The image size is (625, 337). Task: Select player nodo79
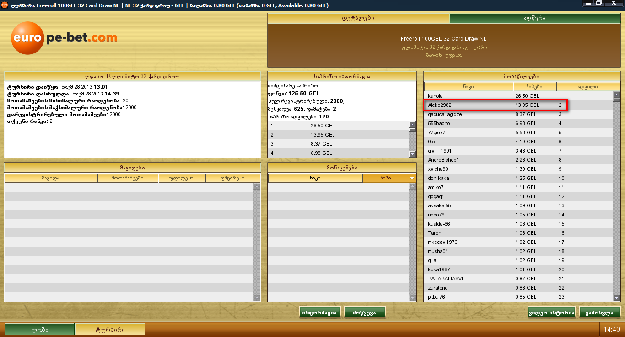(x=518, y=215)
